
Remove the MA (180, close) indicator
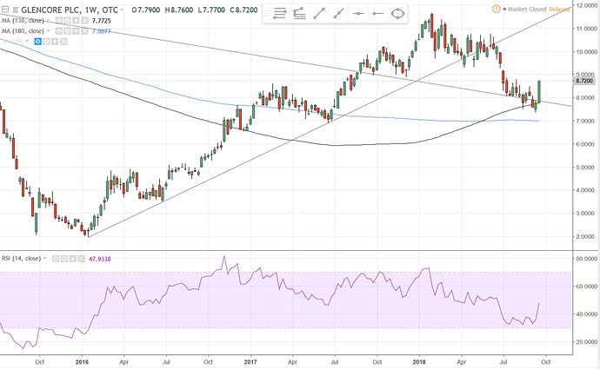[x=84, y=30]
